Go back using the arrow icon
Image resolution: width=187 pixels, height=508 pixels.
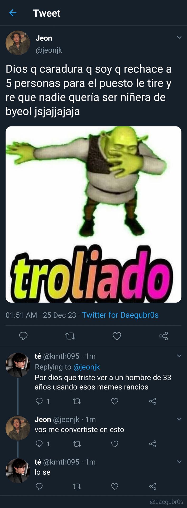coord(13,13)
